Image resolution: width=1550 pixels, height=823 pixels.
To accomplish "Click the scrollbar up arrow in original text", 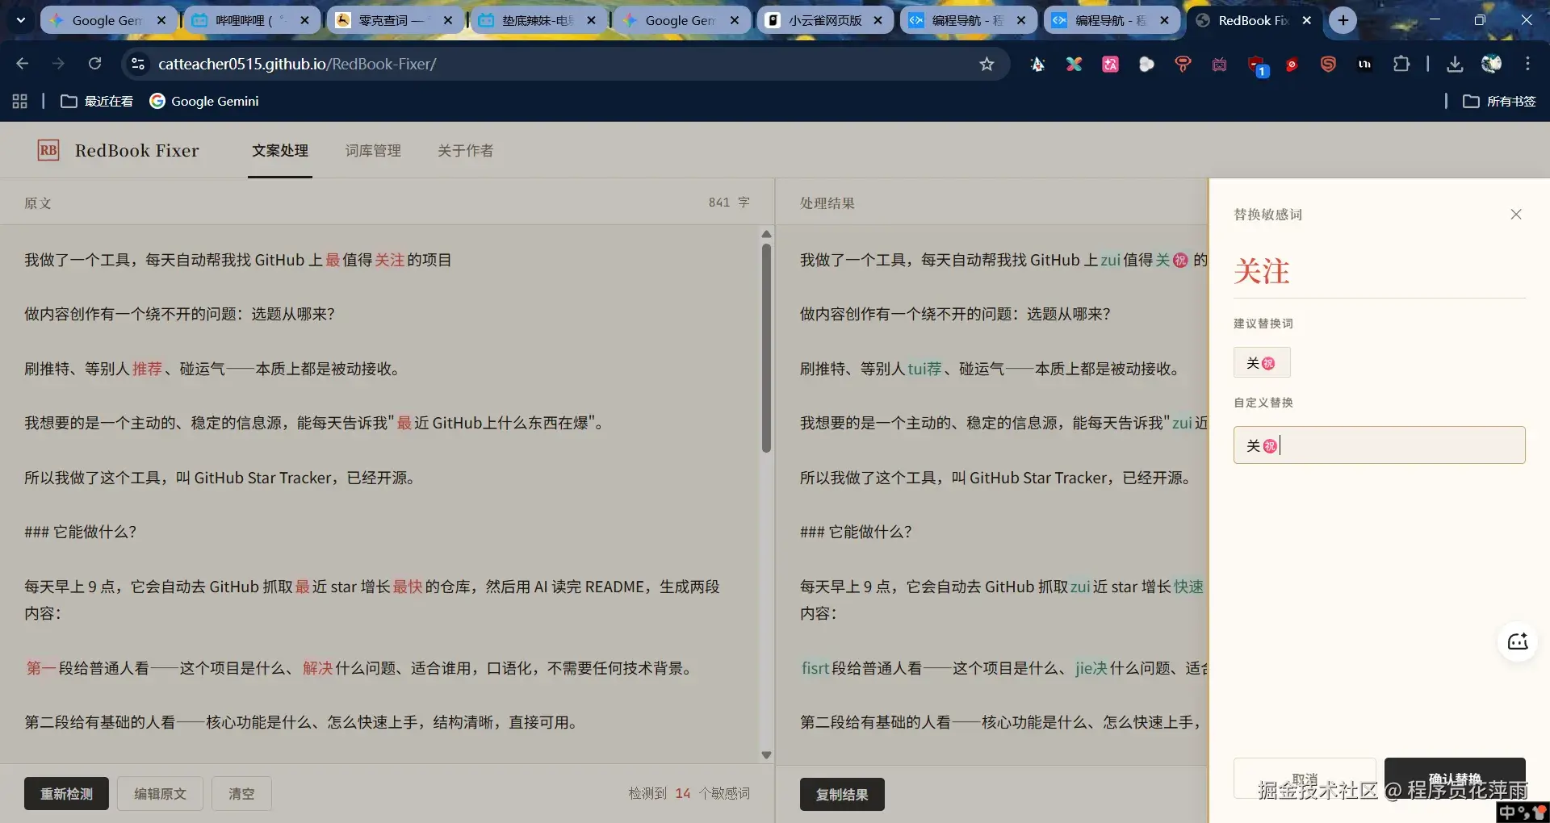I will [x=766, y=234].
